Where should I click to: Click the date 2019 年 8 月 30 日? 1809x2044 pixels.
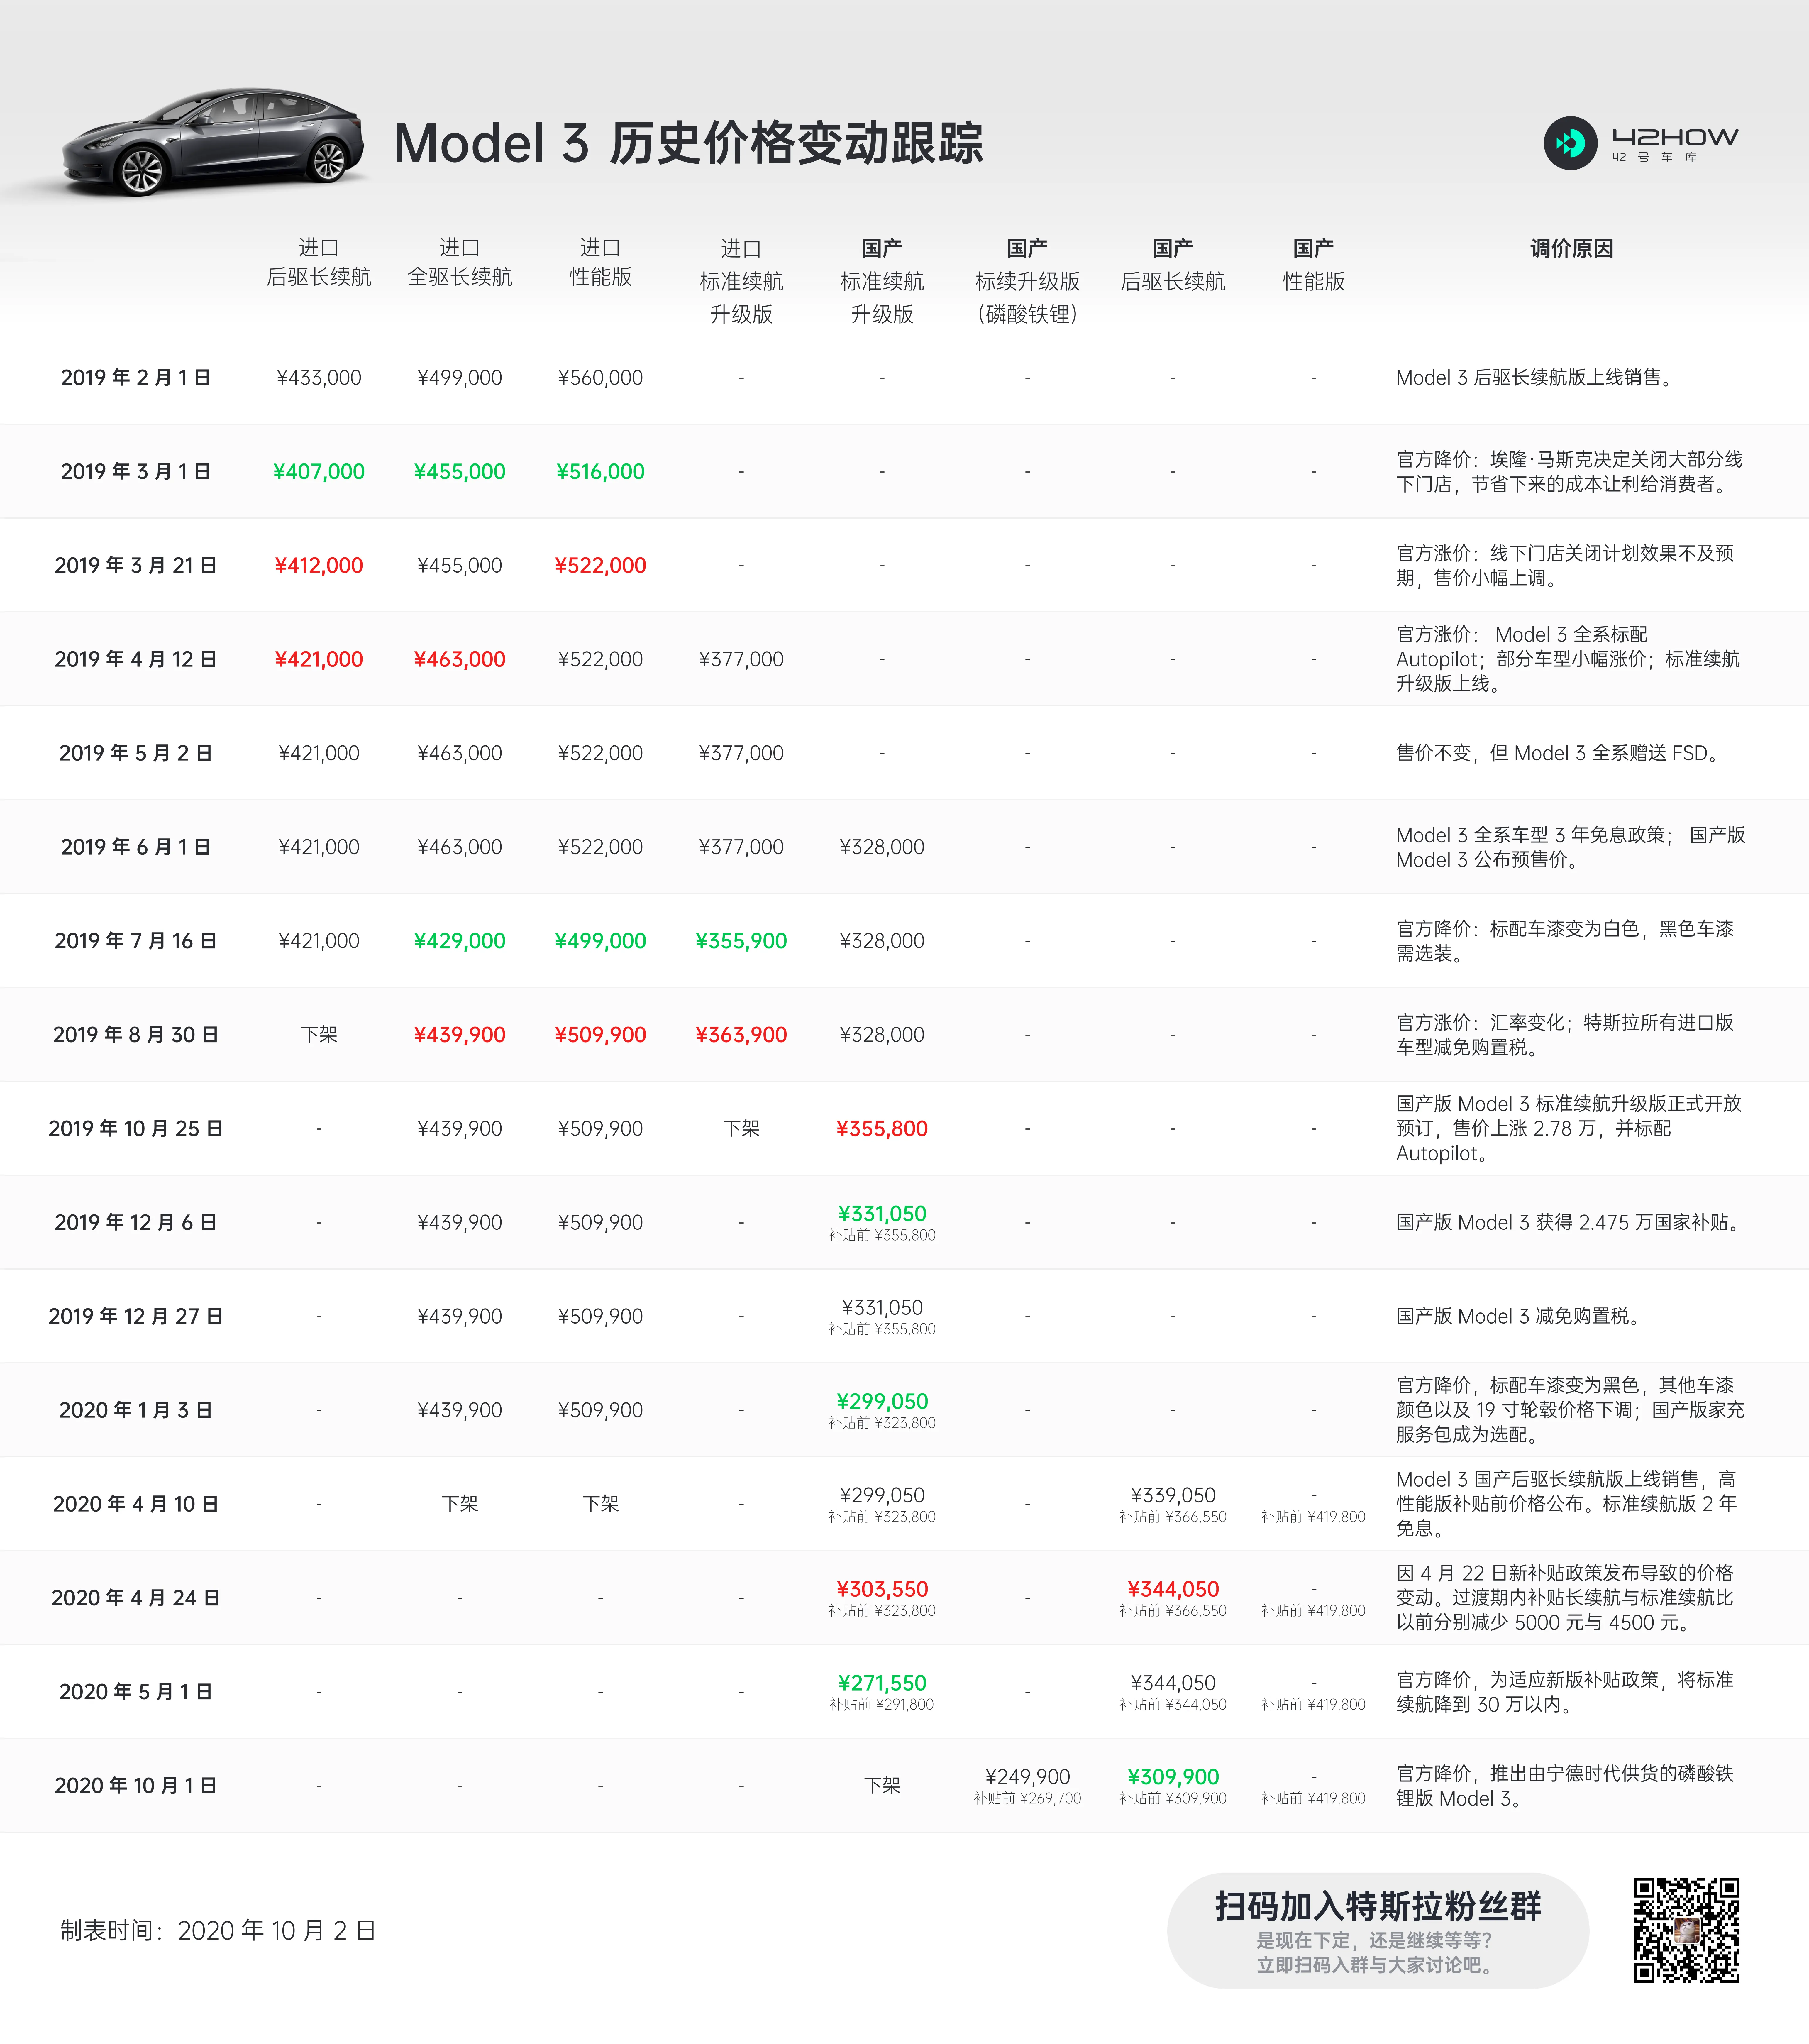pyautogui.click(x=136, y=1035)
